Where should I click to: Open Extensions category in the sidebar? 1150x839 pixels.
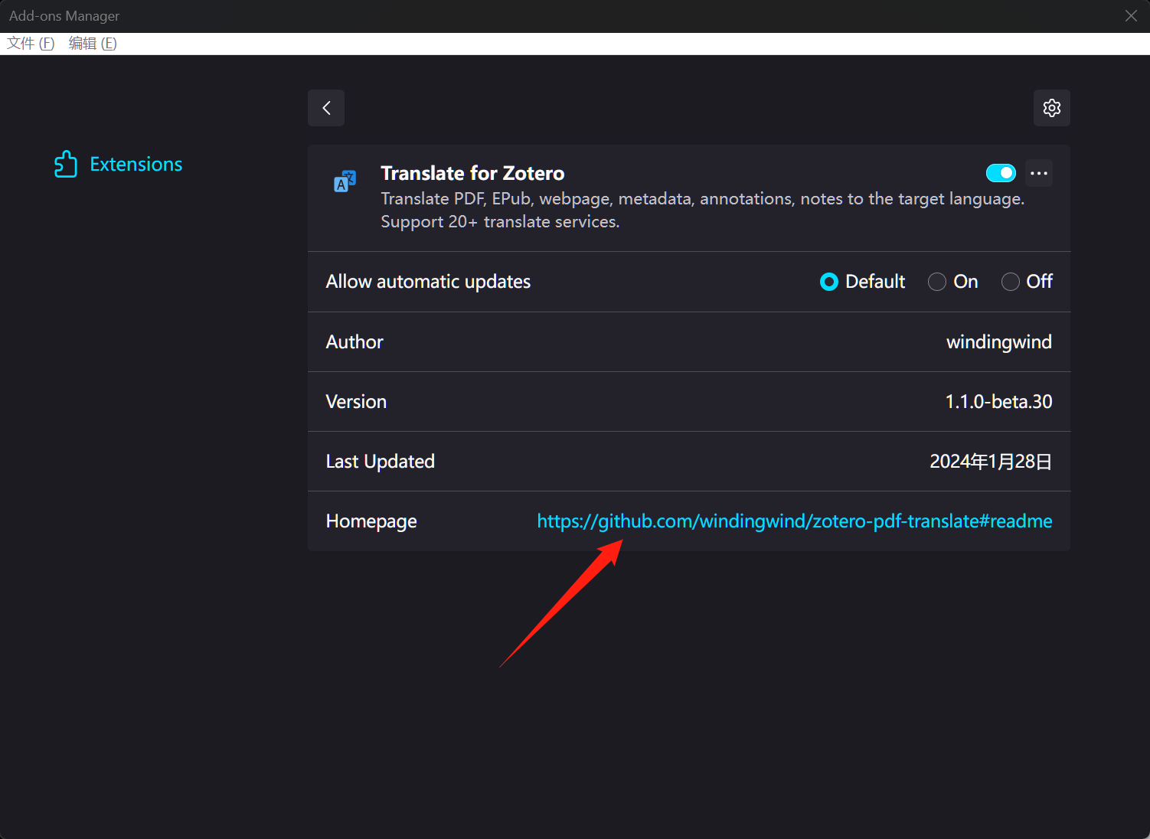[x=119, y=164]
